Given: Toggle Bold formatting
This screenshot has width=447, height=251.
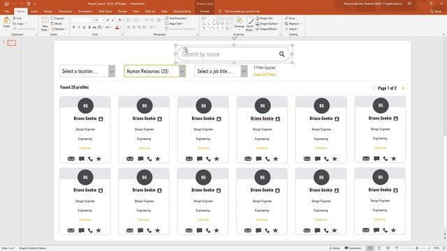Looking at the screenshot, I should tap(74, 27).
